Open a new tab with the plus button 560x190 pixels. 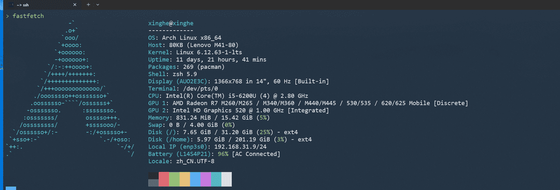click(x=89, y=5)
